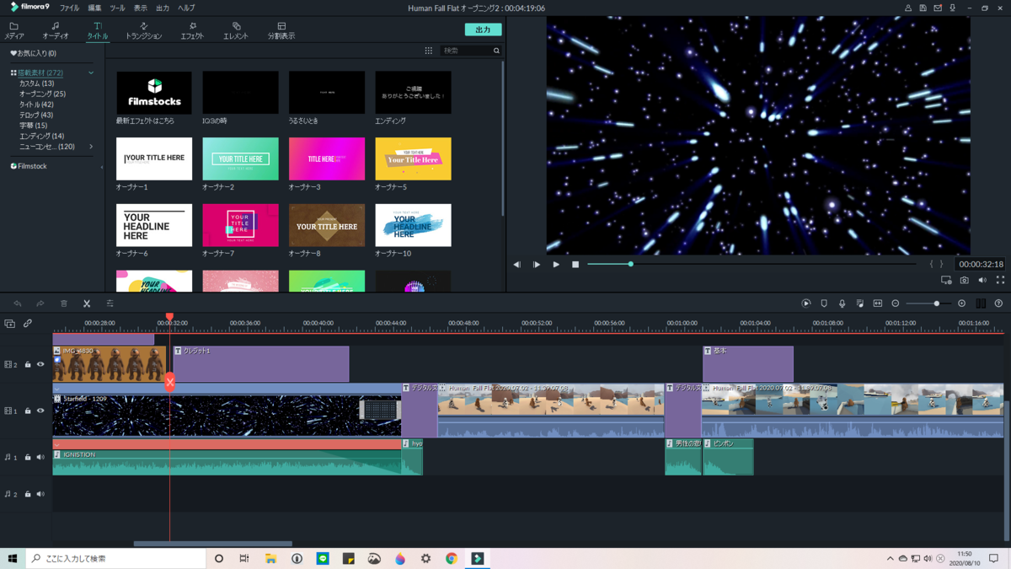Add a timeline marker
Screen dimensions: 1011x569
click(824, 303)
